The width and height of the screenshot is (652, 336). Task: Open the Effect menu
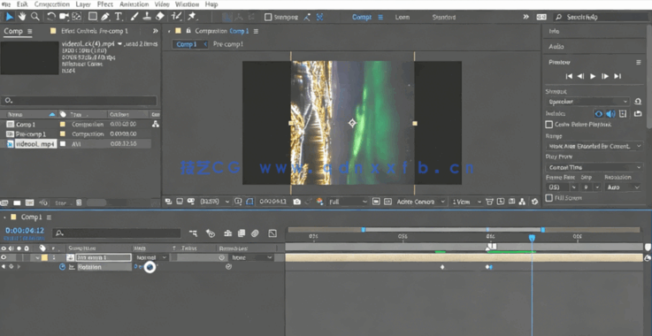[104, 4]
